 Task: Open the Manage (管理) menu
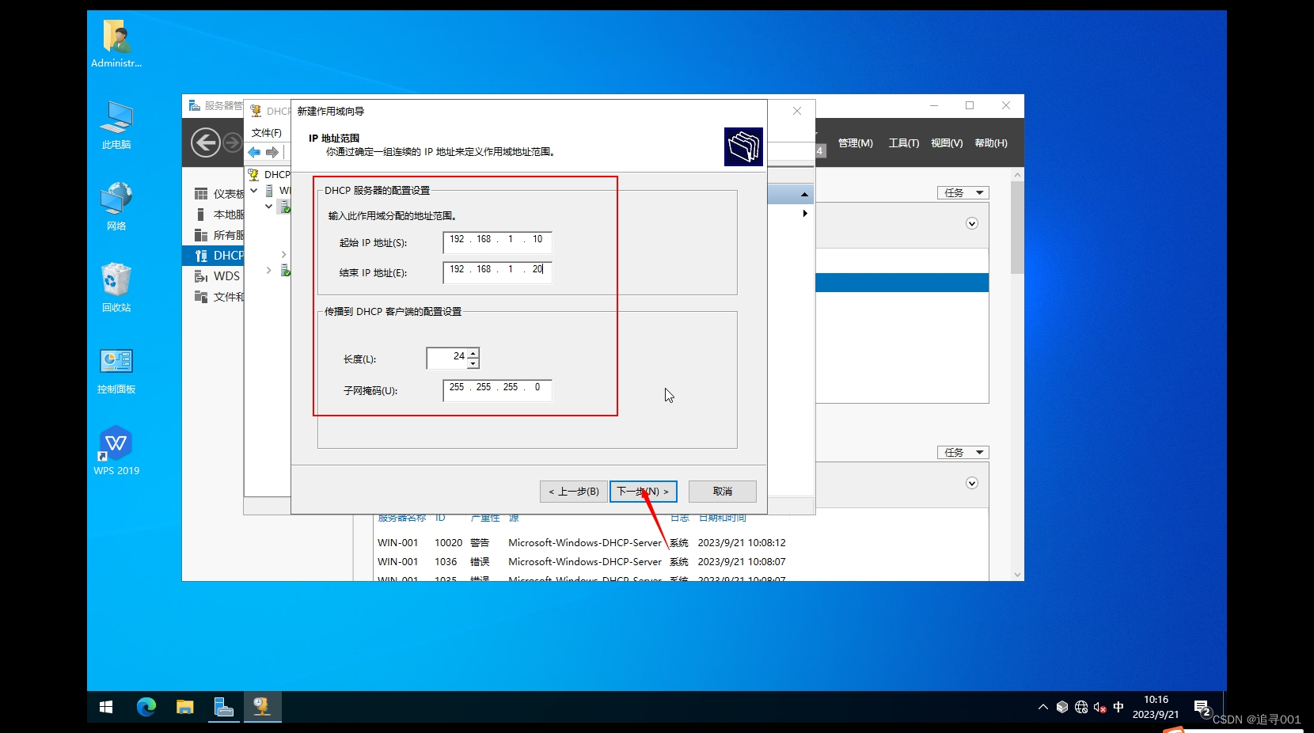tap(856, 143)
